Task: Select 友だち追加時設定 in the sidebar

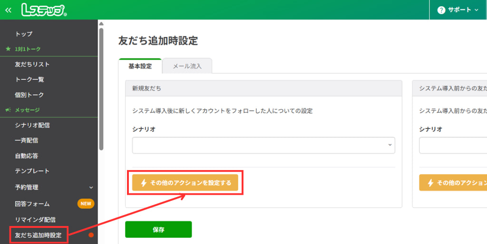Action: (39, 235)
